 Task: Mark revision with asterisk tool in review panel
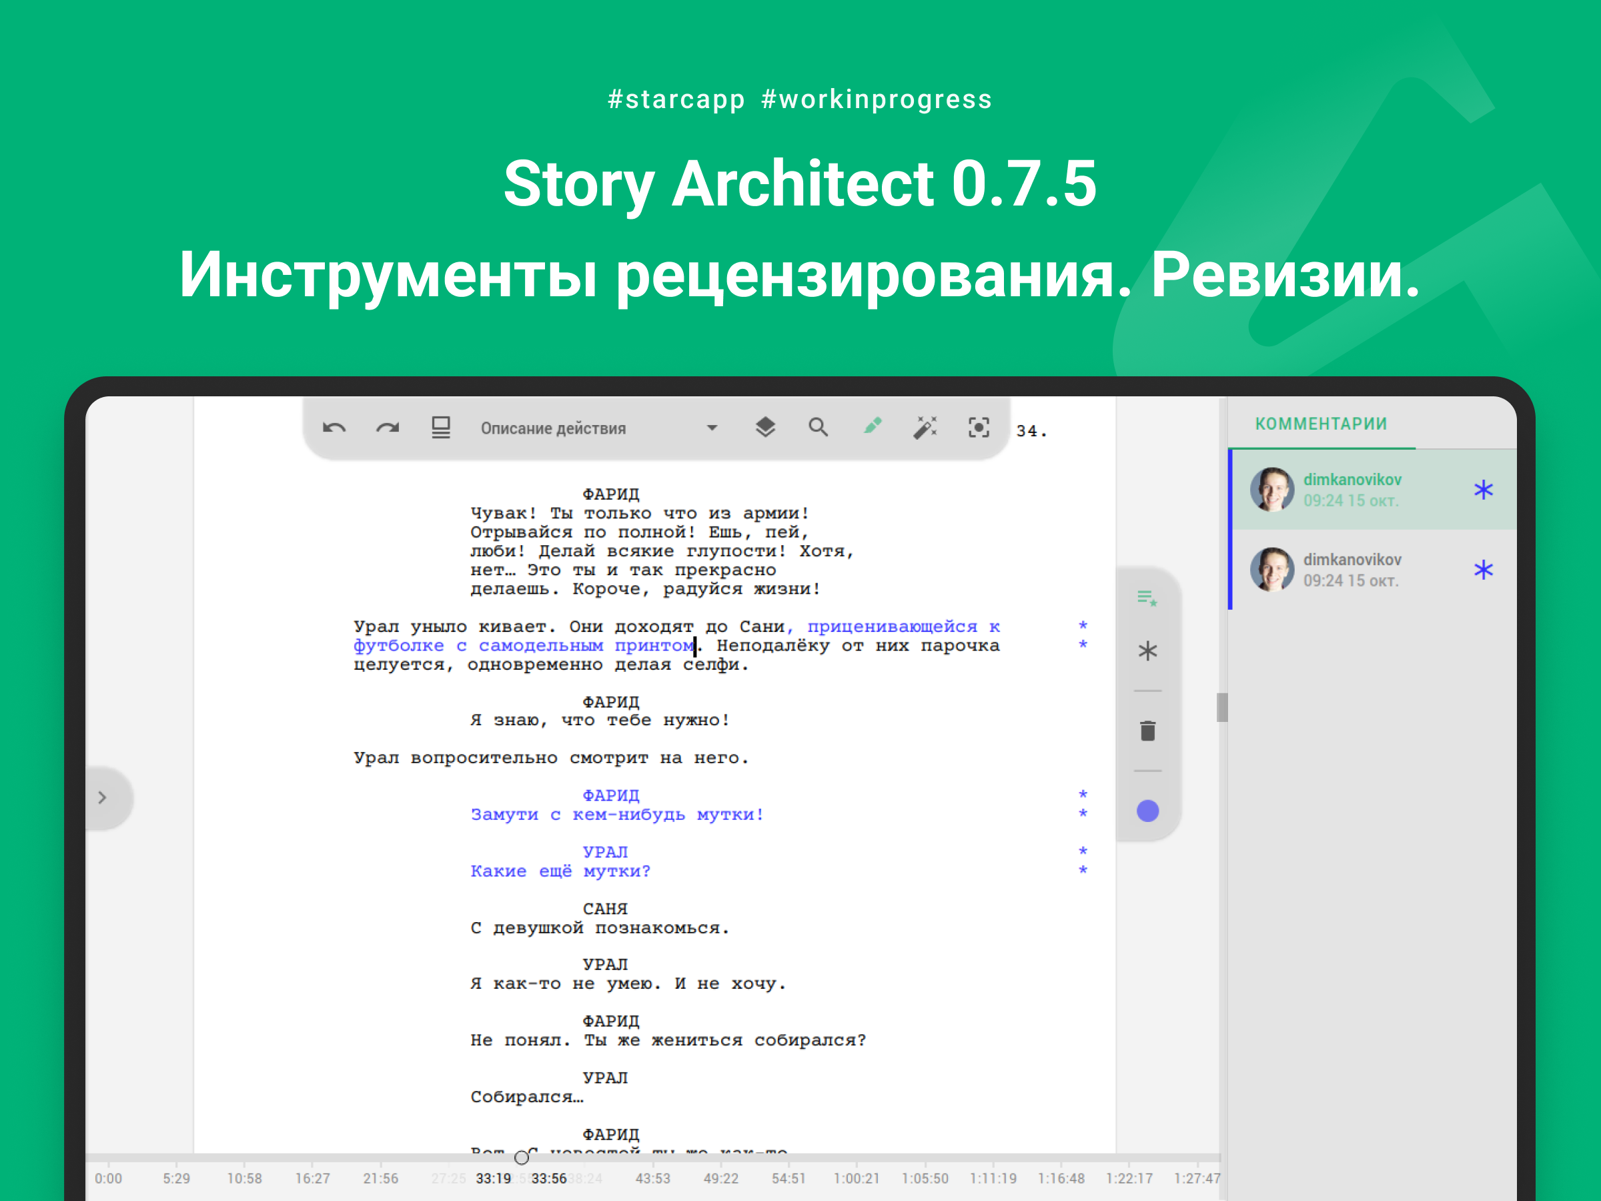(1147, 651)
